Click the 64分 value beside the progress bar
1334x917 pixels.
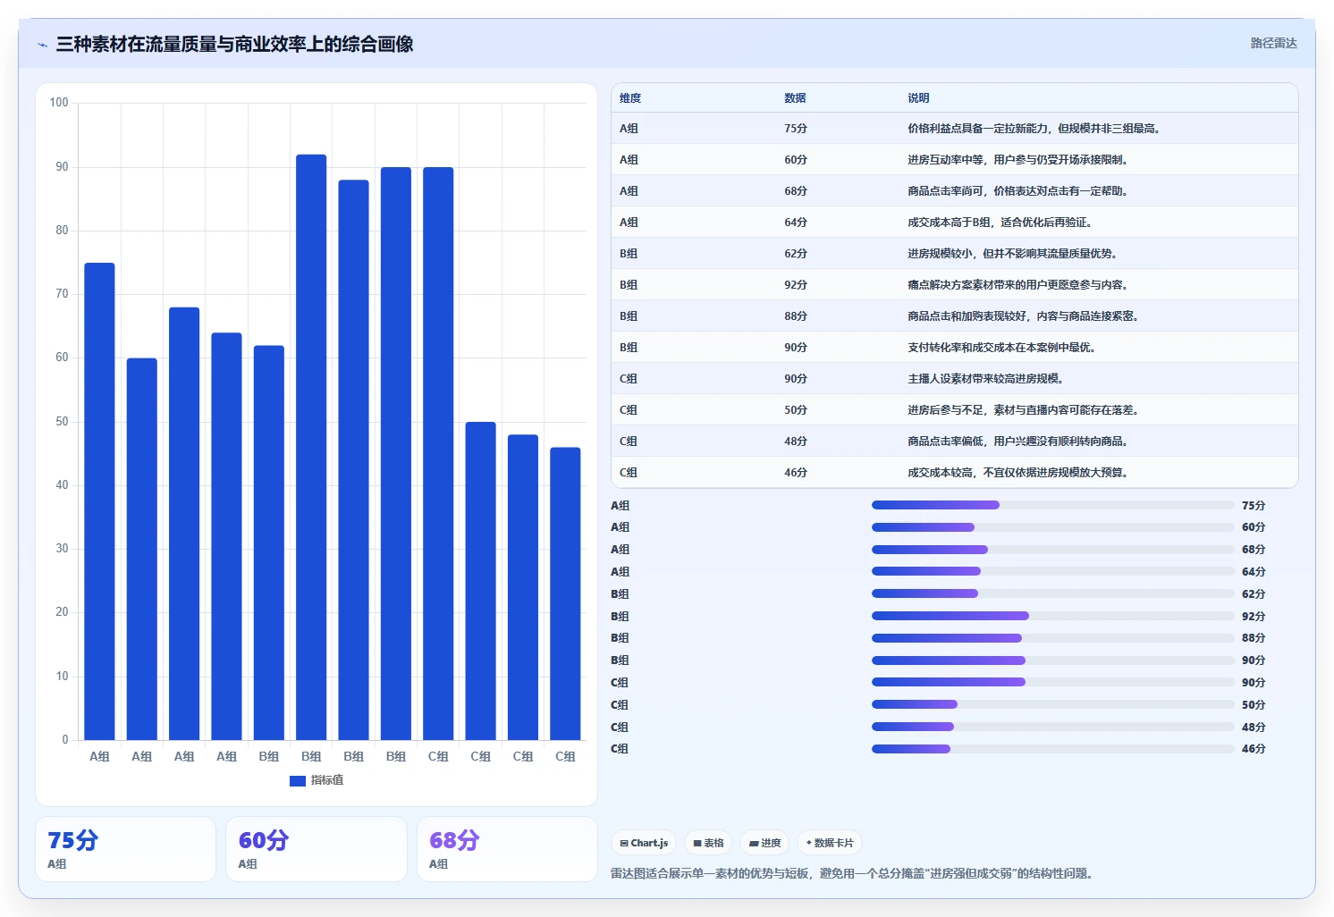tap(1254, 572)
